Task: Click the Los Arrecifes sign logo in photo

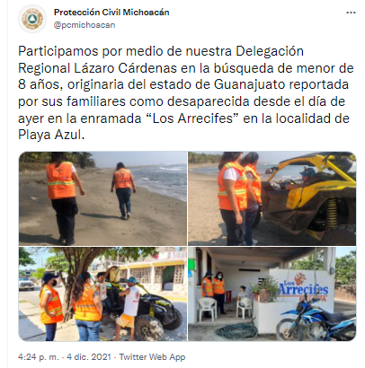Action: tap(303, 285)
